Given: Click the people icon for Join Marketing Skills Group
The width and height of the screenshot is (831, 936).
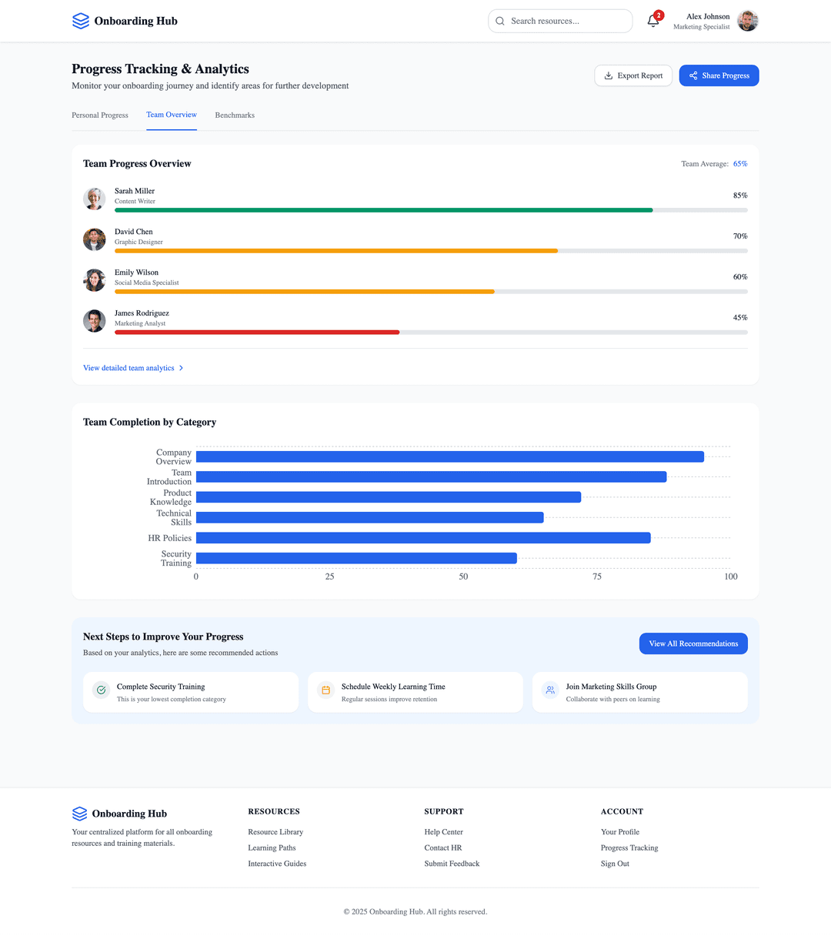Looking at the screenshot, I should pos(550,690).
